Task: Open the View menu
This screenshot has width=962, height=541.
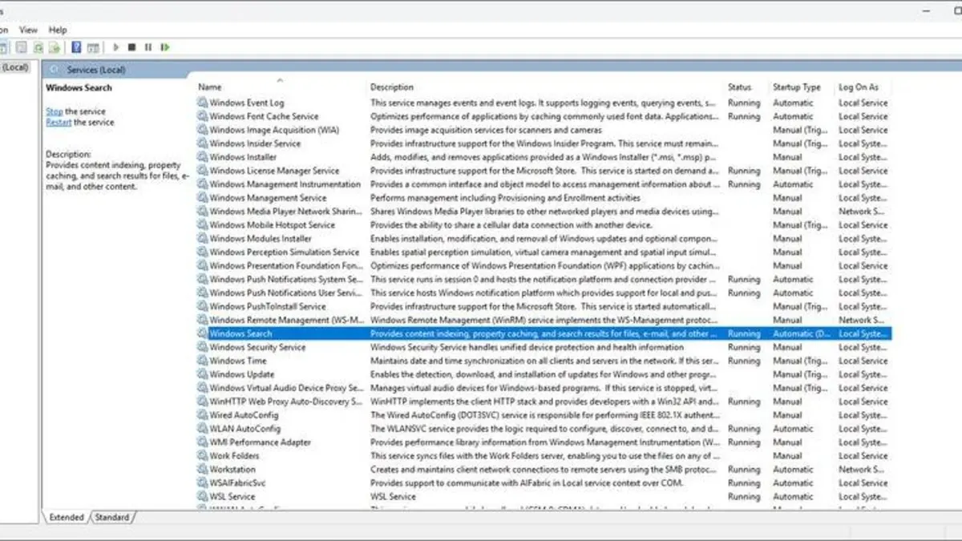Action: tap(29, 30)
